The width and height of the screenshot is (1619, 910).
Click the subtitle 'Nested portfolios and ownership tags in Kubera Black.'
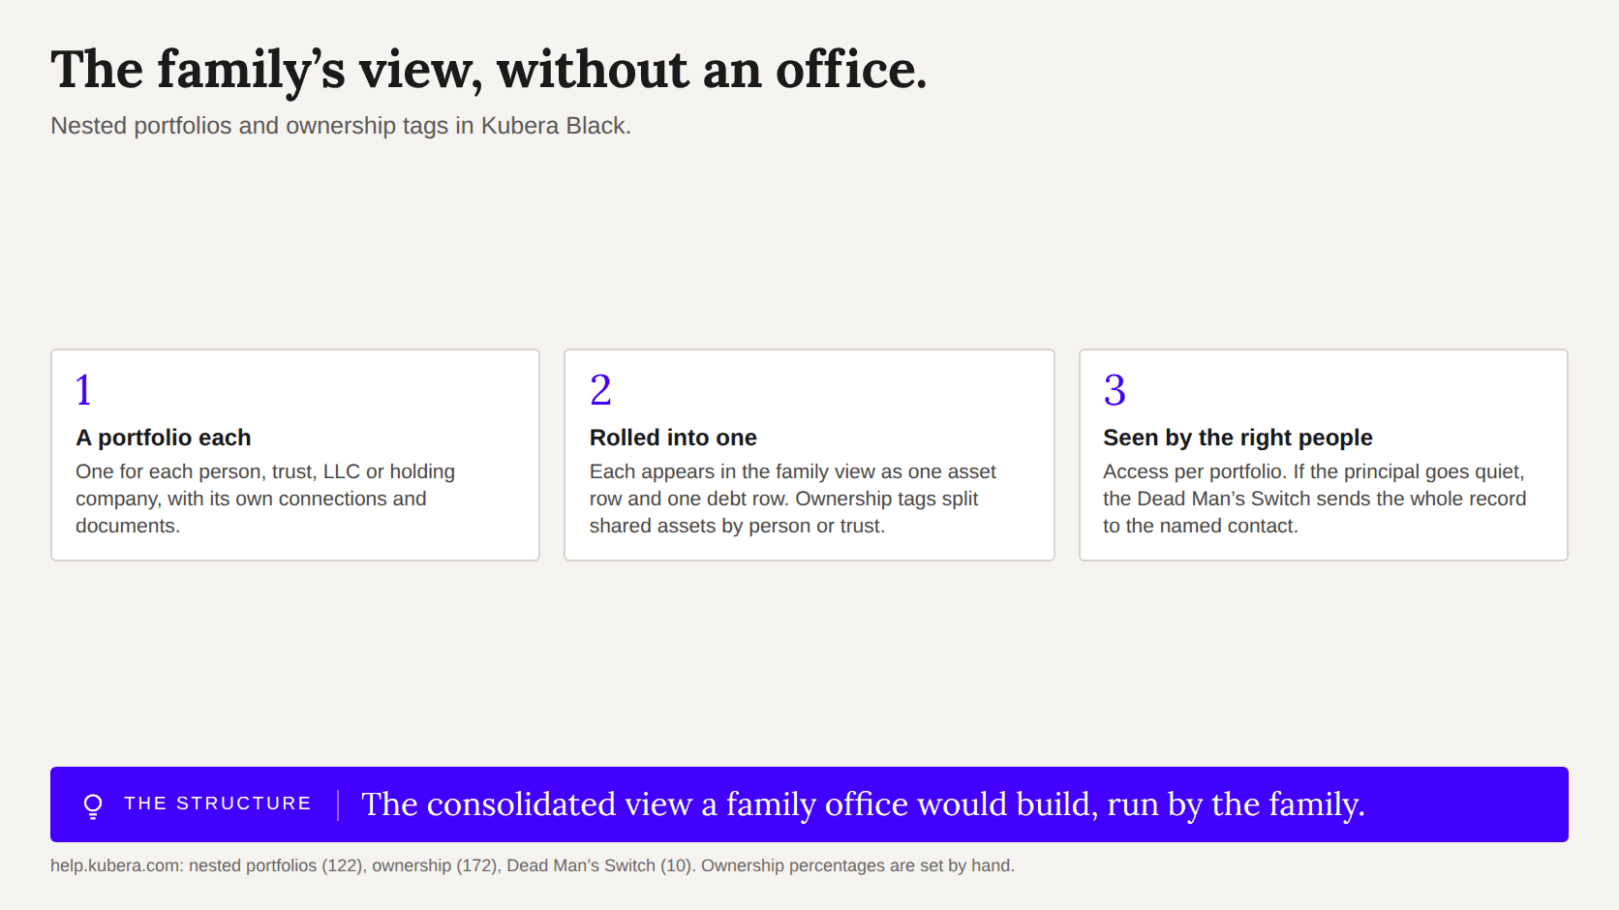coord(341,126)
